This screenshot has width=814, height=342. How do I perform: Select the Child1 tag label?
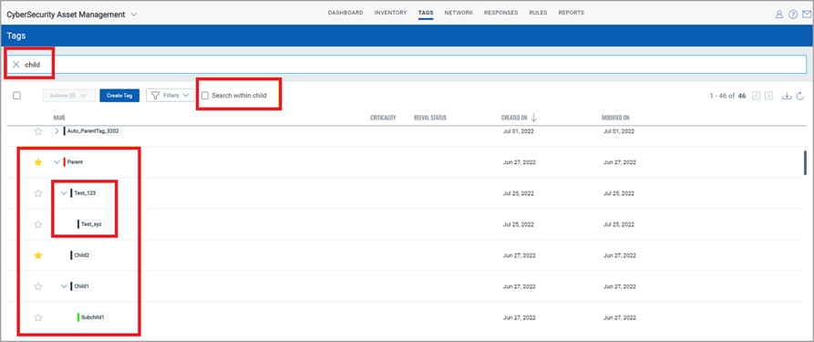81,286
